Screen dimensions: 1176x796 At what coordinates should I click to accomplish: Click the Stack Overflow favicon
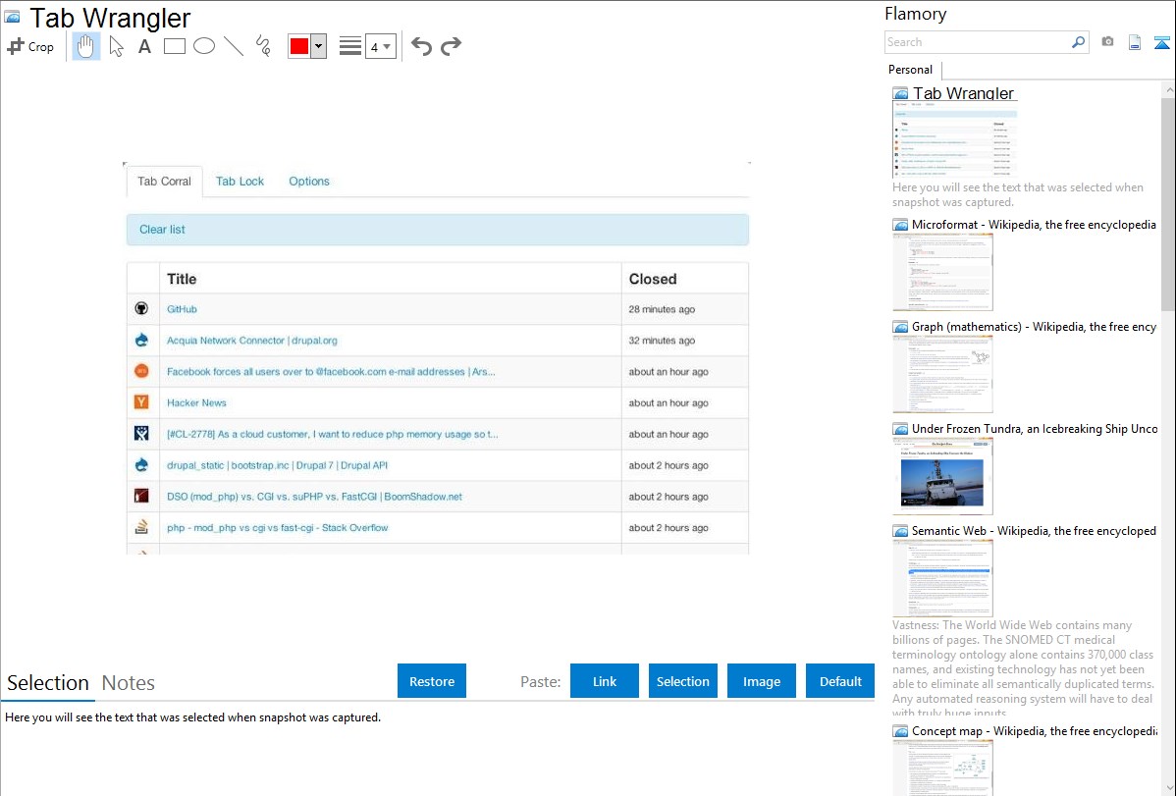click(141, 527)
